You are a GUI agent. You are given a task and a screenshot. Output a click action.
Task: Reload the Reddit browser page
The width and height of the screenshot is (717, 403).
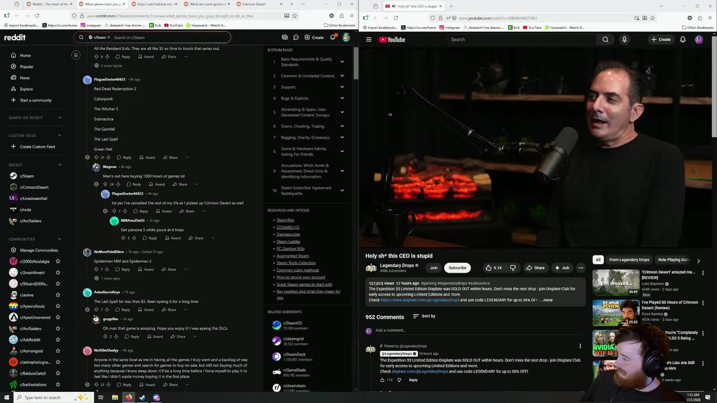click(x=36, y=16)
